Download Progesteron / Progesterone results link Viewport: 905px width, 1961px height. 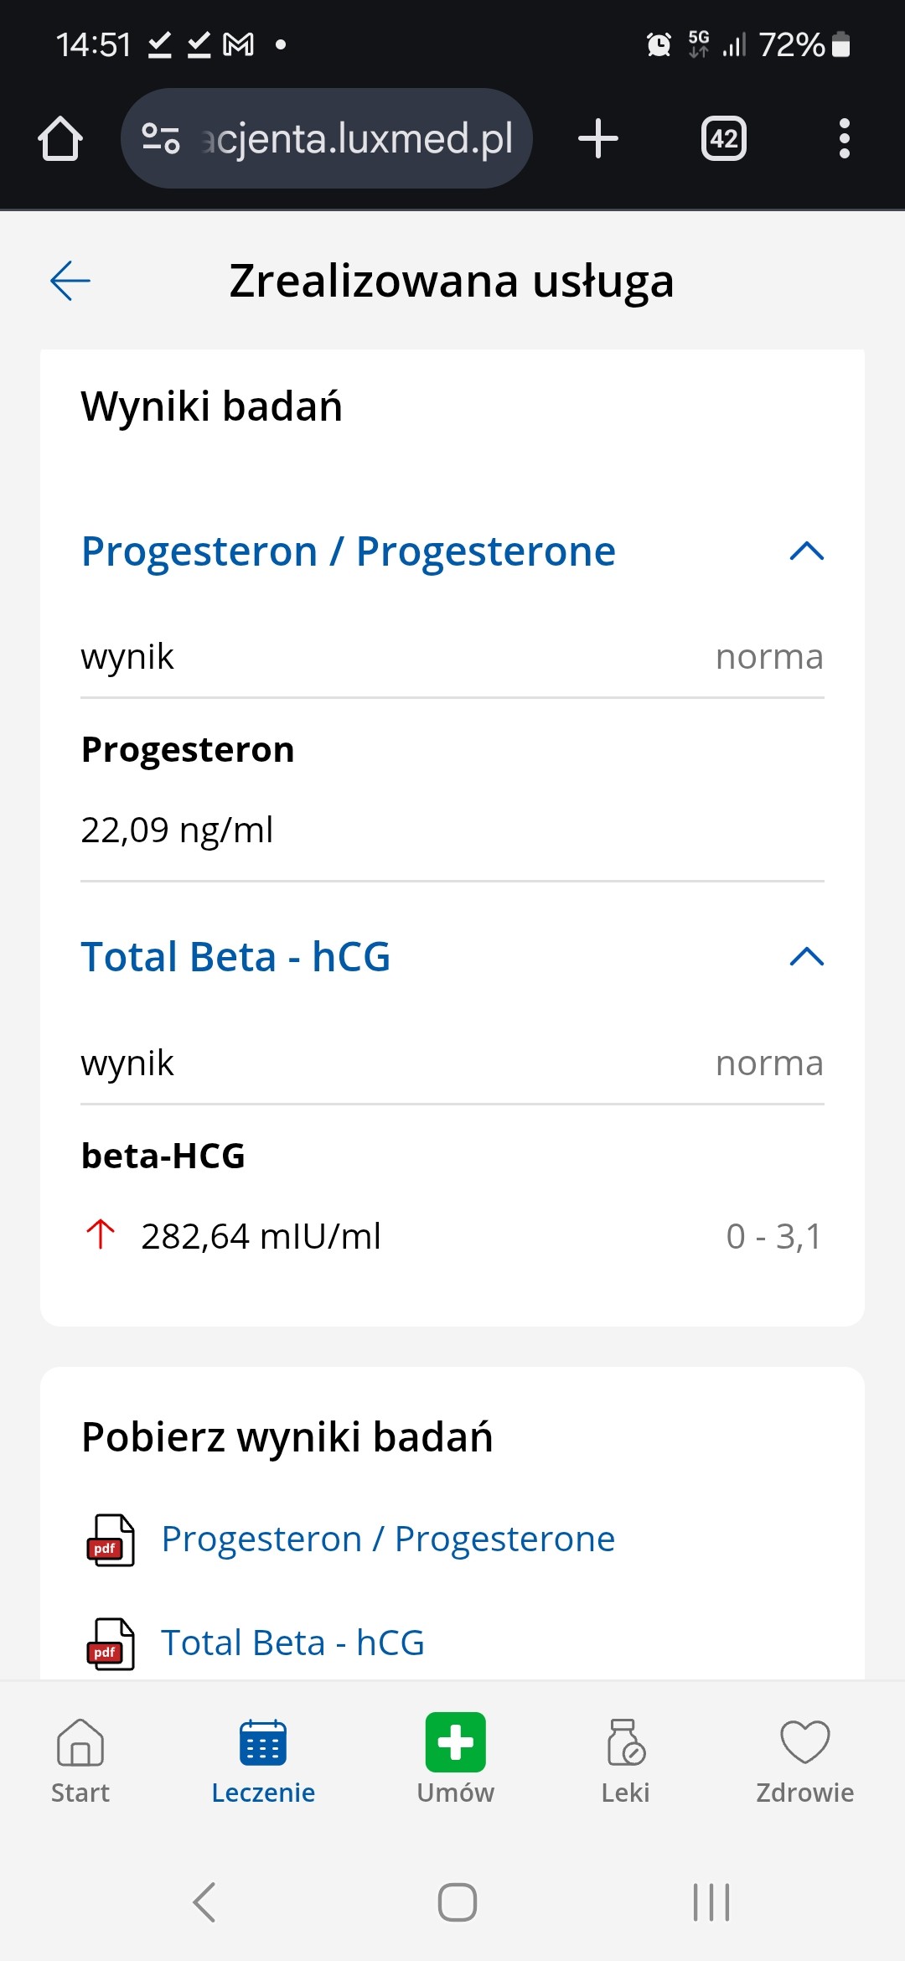pos(388,1539)
